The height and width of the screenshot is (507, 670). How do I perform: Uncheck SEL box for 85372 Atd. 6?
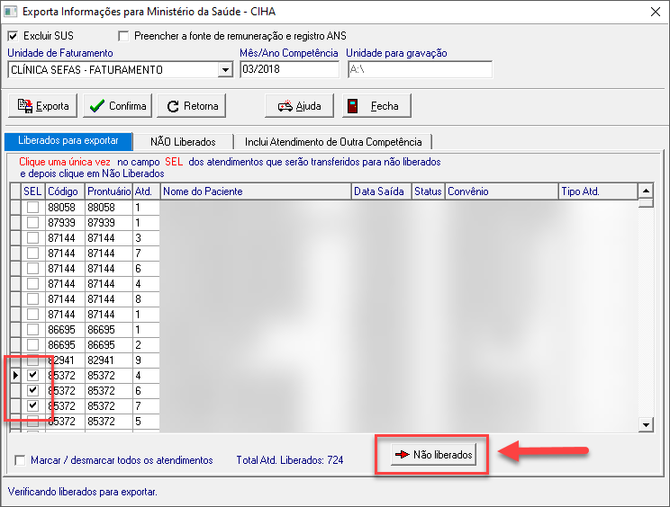[x=33, y=391]
